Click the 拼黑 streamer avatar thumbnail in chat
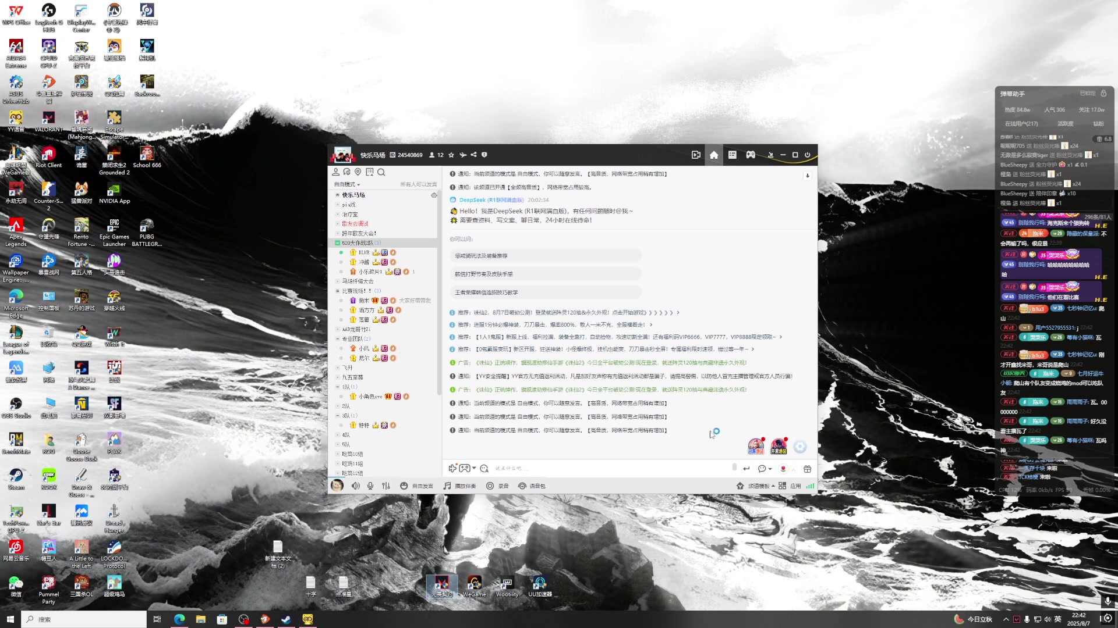Image resolution: width=1118 pixels, height=628 pixels. pyautogui.click(x=756, y=446)
